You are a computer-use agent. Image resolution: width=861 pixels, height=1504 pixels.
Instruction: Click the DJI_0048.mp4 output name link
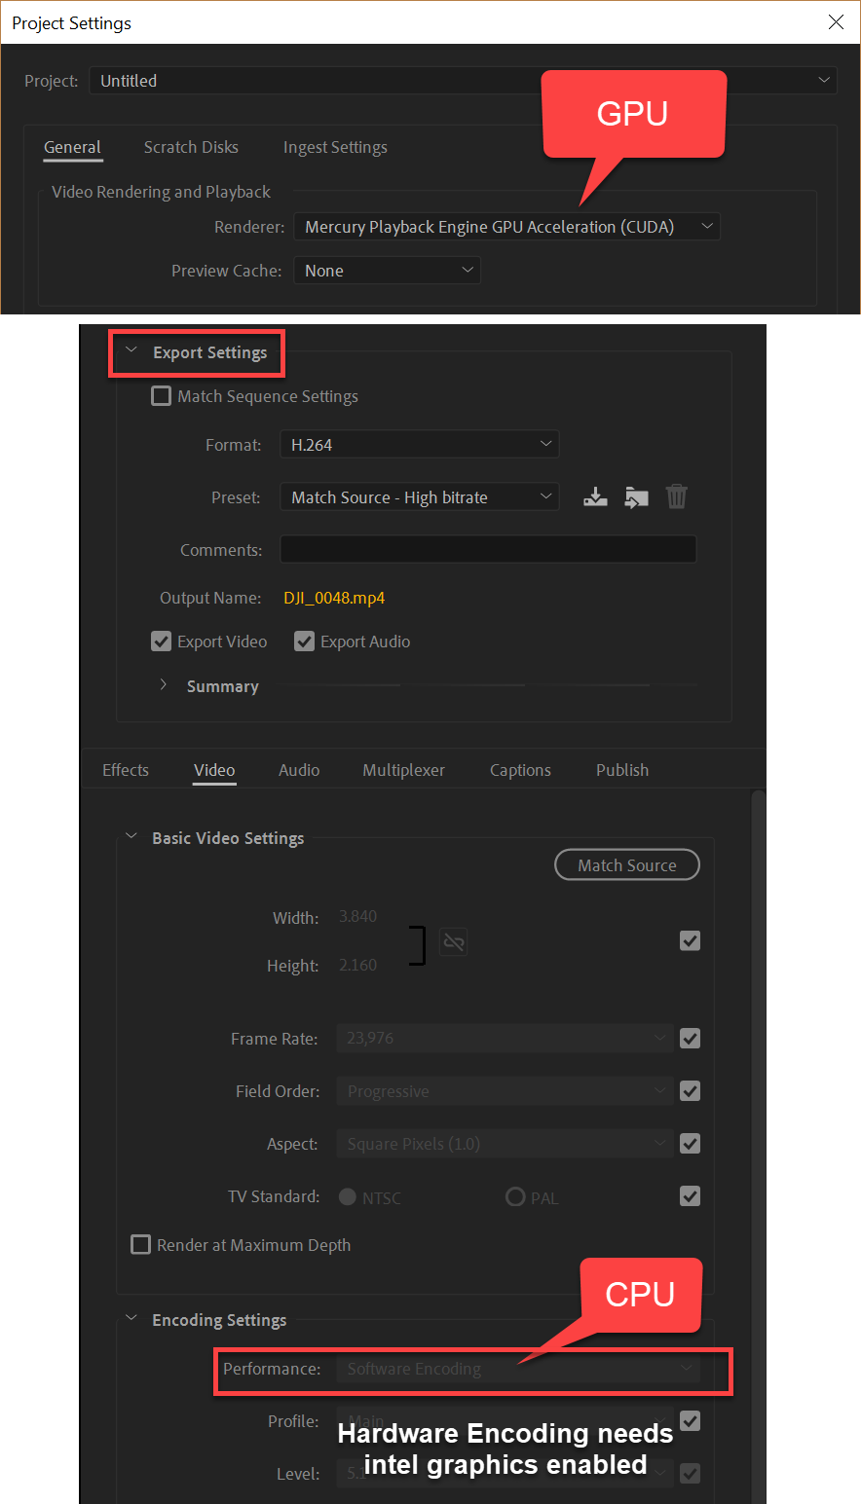coord(334,598)
